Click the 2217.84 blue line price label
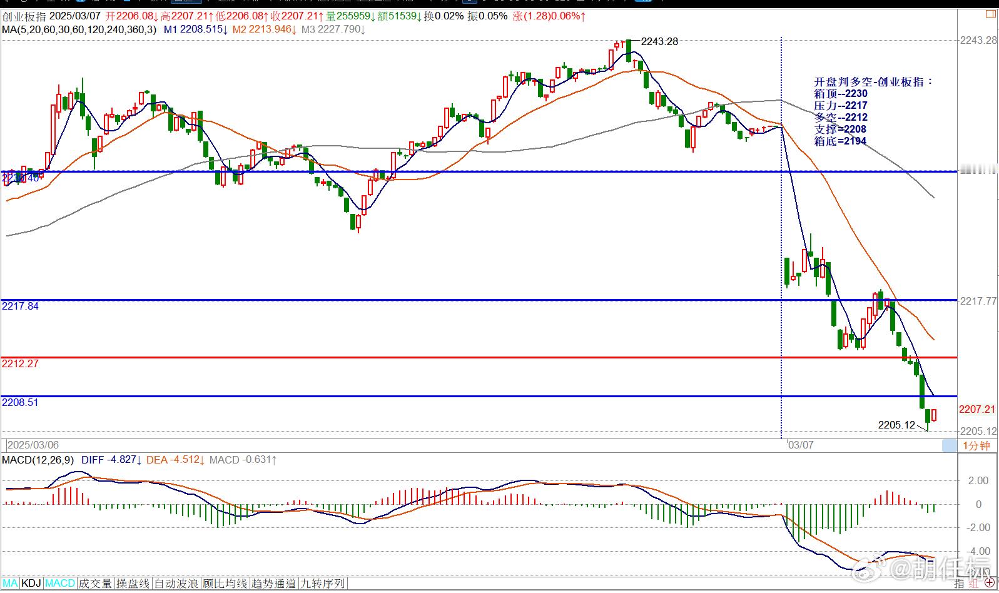 coord(20,306)
